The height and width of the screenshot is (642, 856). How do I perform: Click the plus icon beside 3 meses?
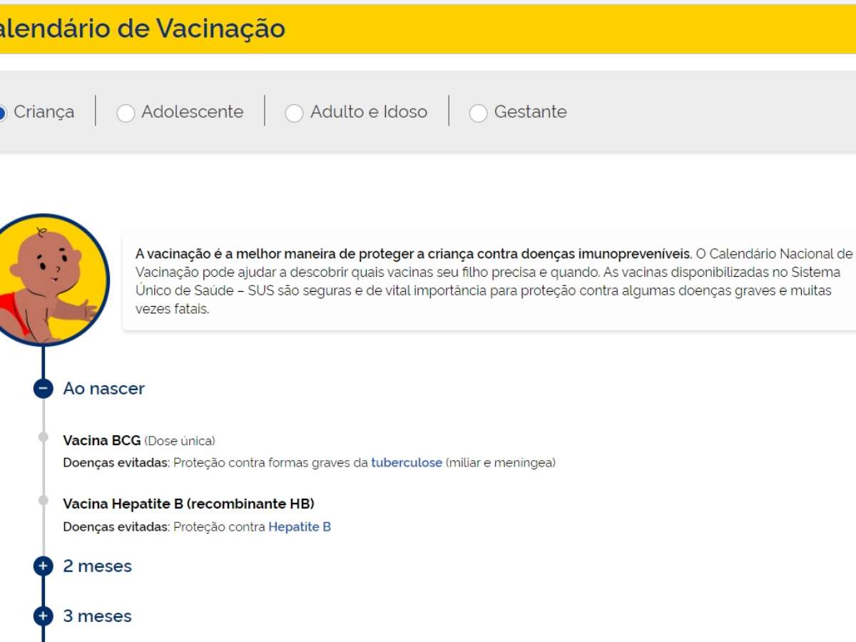tap(44, 616)
